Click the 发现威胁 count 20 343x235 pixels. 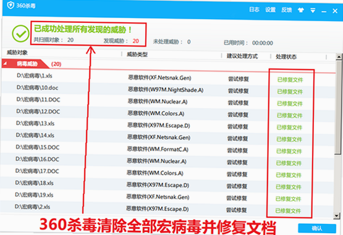pyautogui.click(x=135, y=41)
